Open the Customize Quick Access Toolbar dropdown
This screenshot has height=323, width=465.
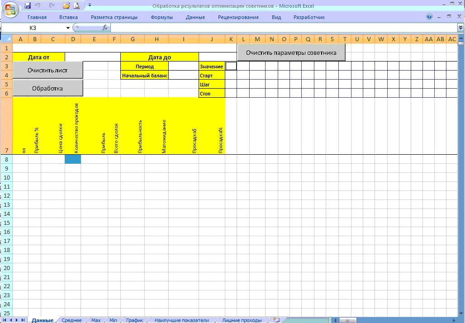(x=89, y=6)
